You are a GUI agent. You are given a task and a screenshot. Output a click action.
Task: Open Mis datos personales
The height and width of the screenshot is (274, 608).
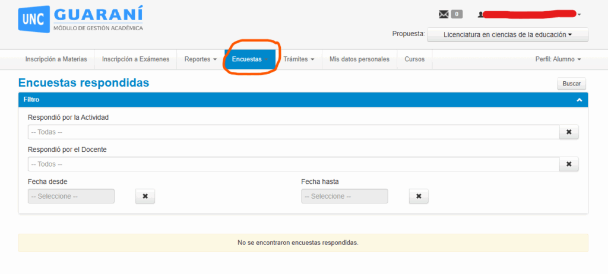coord(359,59)
